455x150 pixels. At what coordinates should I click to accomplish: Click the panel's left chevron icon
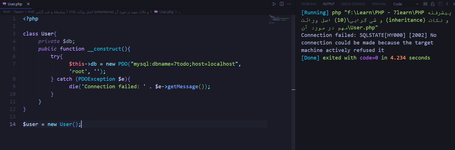point(447,4)
